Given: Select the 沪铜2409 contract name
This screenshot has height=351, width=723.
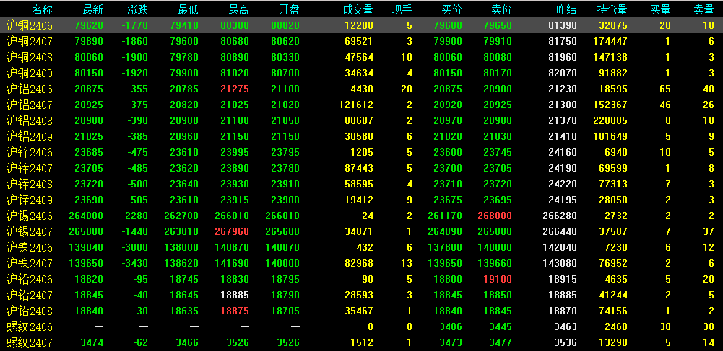Looking at the screenshot, I should 29,73.
